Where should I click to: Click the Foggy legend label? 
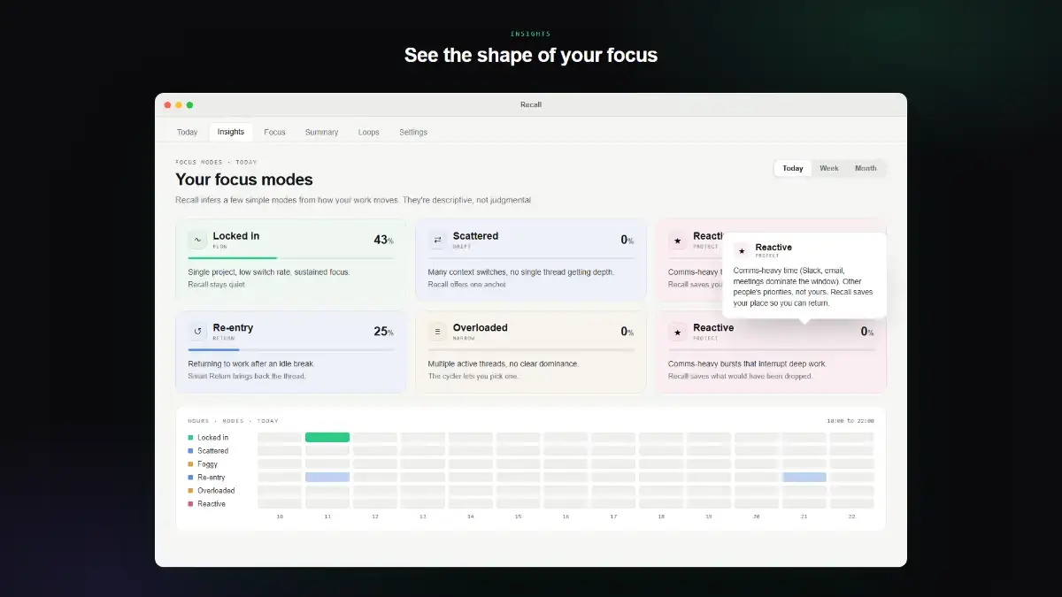[207, 464]
